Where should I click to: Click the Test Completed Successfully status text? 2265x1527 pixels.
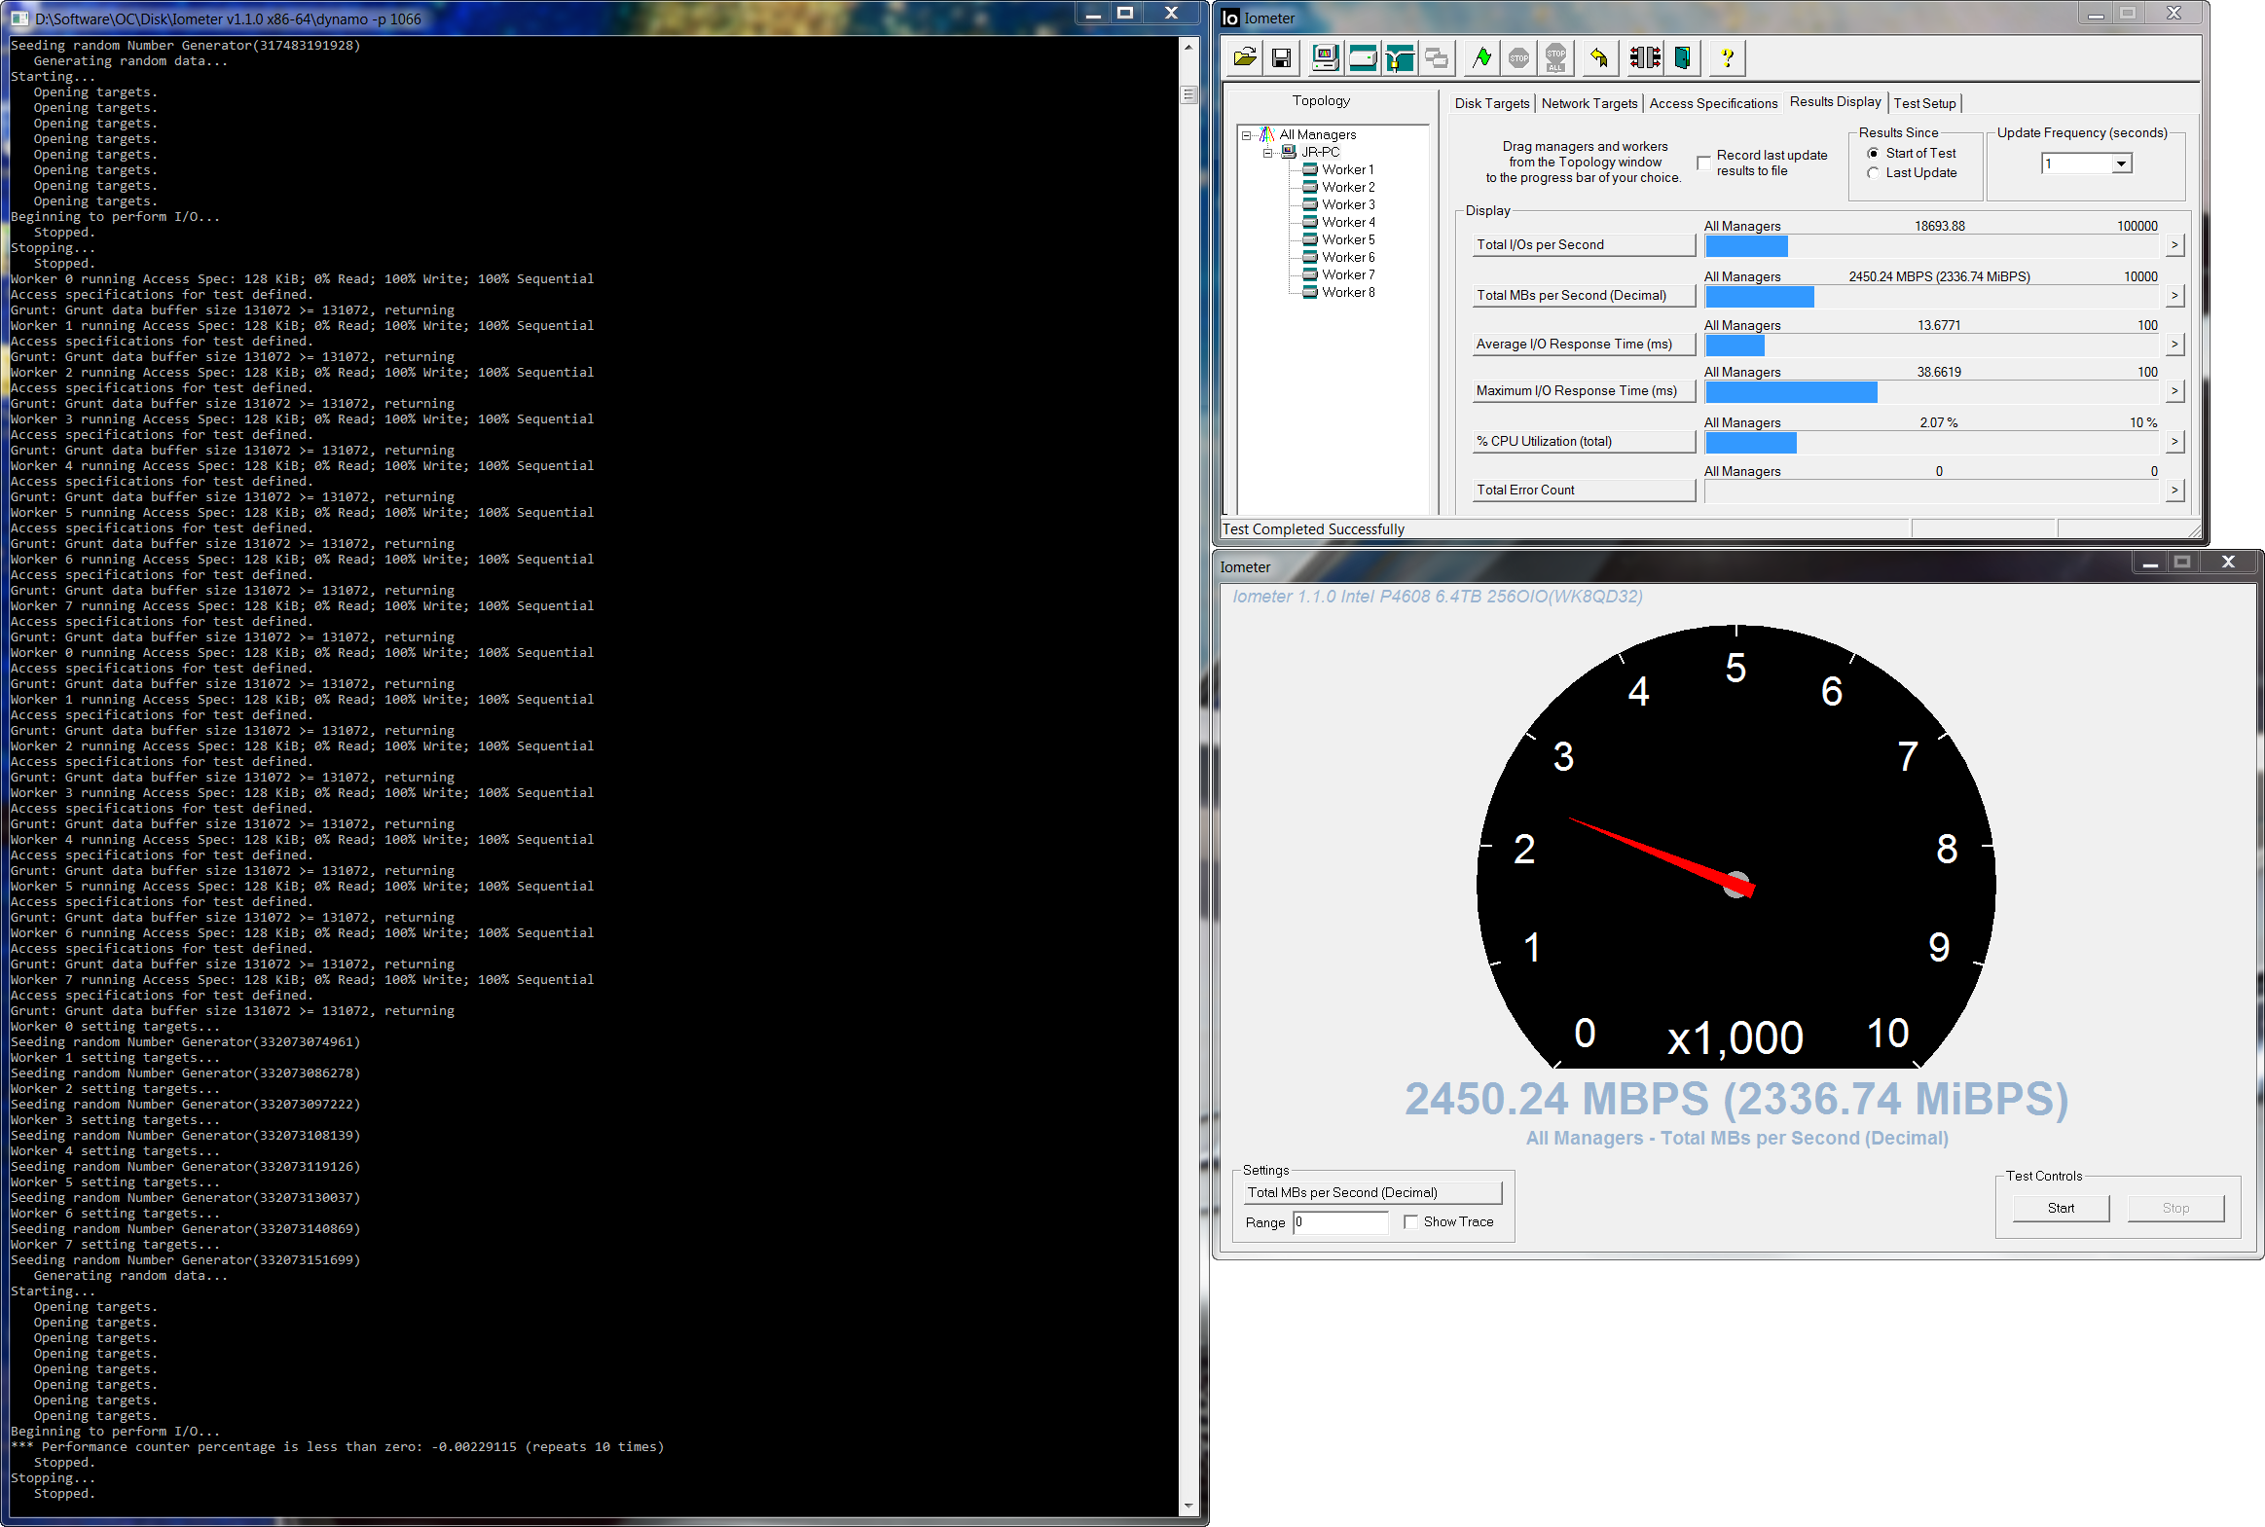(x=1313, y=528)
